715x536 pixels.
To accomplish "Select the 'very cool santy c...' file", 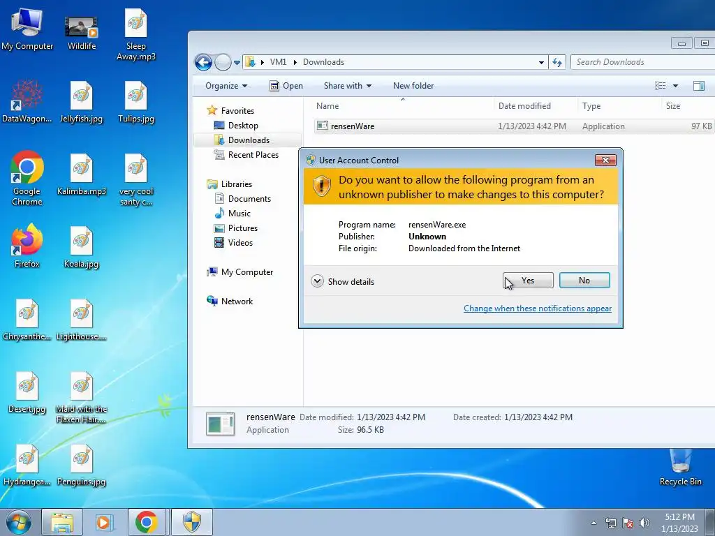I will [136, 179].
